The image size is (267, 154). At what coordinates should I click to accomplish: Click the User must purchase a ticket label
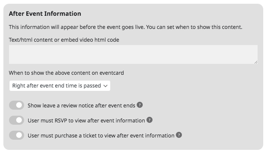pos(101,136)
